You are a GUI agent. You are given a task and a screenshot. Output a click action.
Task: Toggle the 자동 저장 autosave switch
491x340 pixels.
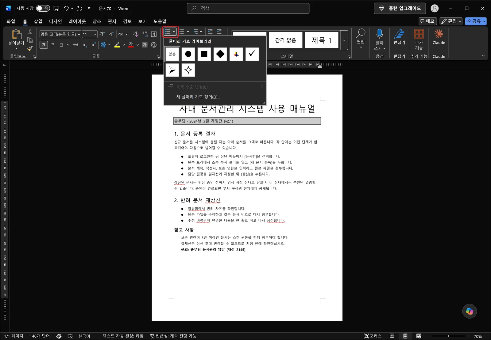[43, 8]
